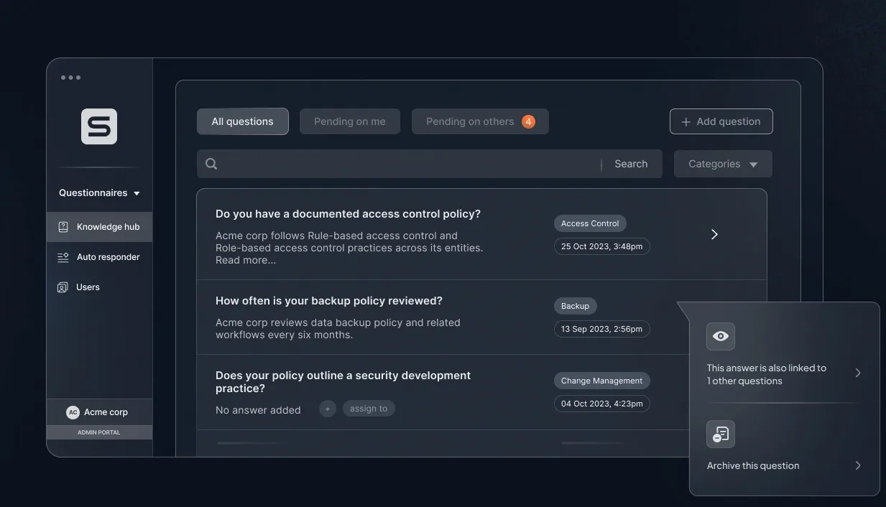Click the three dots window menu
Image resolution: width=886 pixels, height=507 pixels.
[x=70, y=78]
